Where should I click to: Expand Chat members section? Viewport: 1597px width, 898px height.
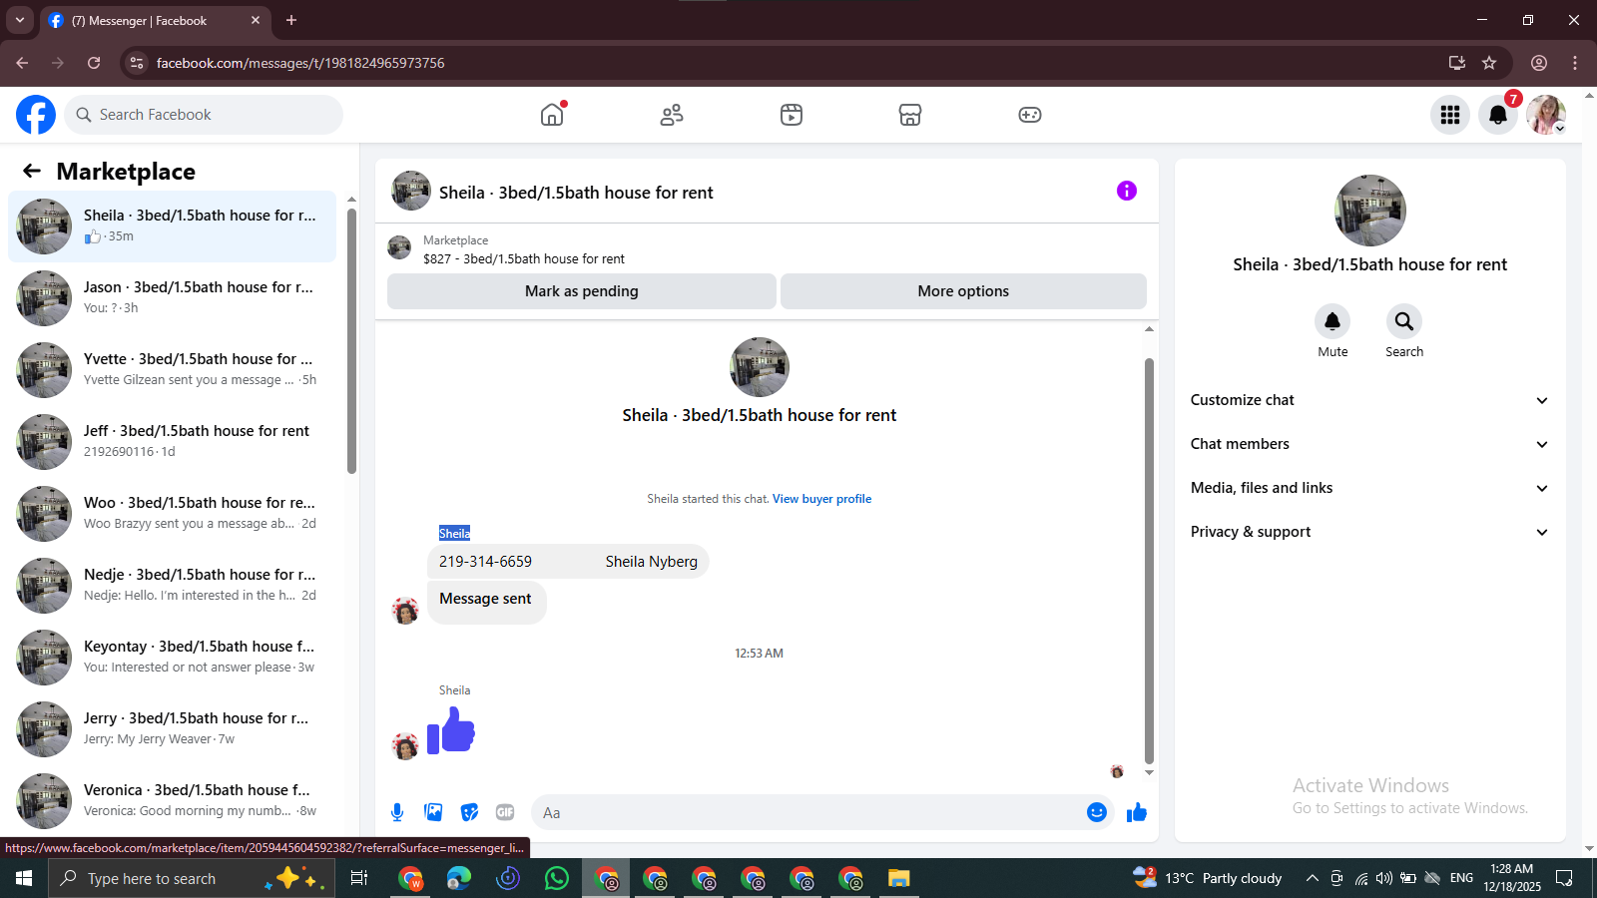click(x=1369, y=444)
